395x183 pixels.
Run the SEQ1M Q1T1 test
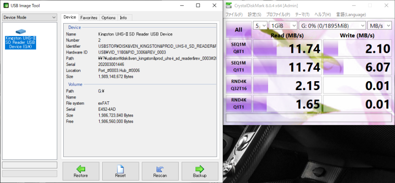(238, 67)
